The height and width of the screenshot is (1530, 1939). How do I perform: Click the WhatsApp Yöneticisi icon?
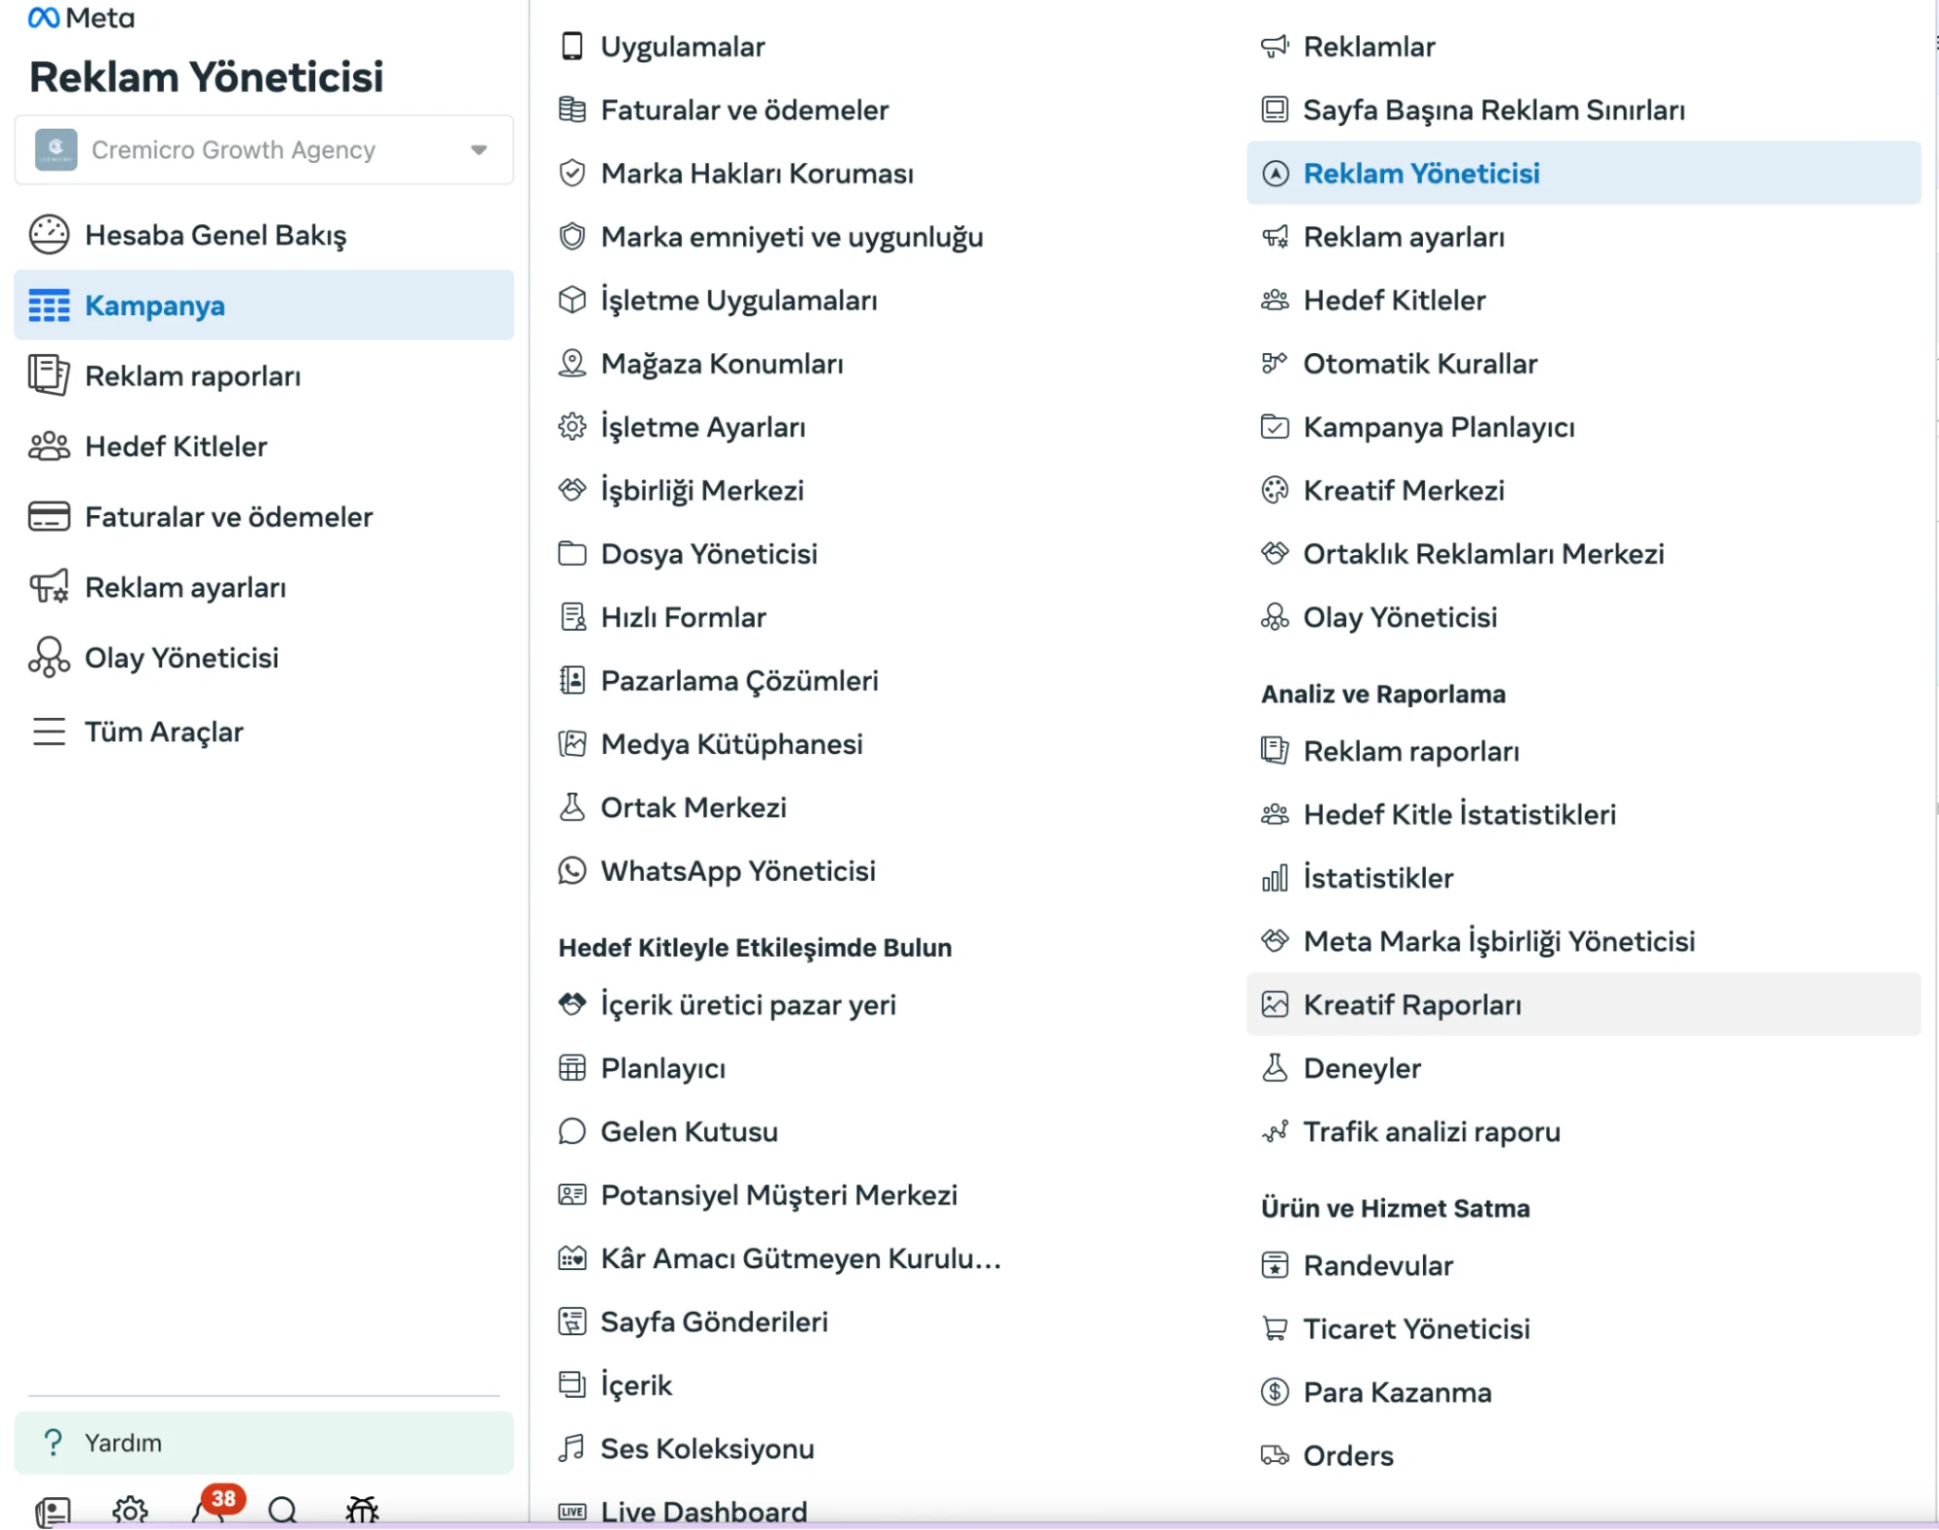coord(572,871)
